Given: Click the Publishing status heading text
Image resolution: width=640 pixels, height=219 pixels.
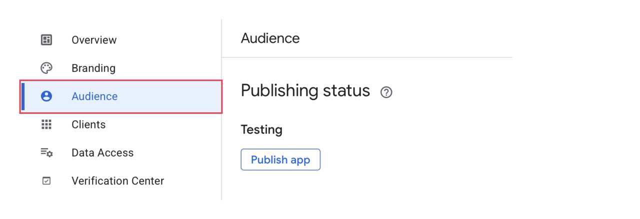Looking at the screenshot, I should point(305,90).
